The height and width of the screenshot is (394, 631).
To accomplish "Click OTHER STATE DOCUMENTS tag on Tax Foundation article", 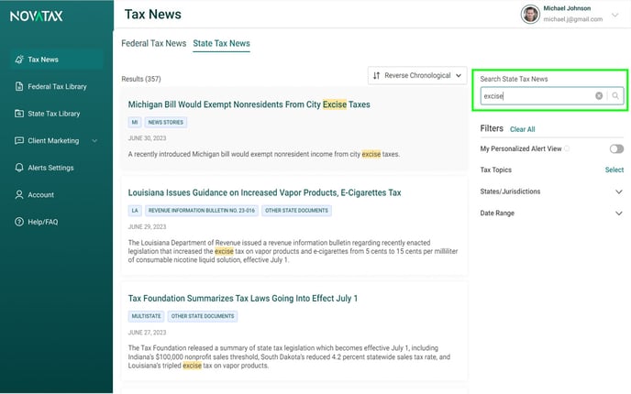I will point(203,316).
